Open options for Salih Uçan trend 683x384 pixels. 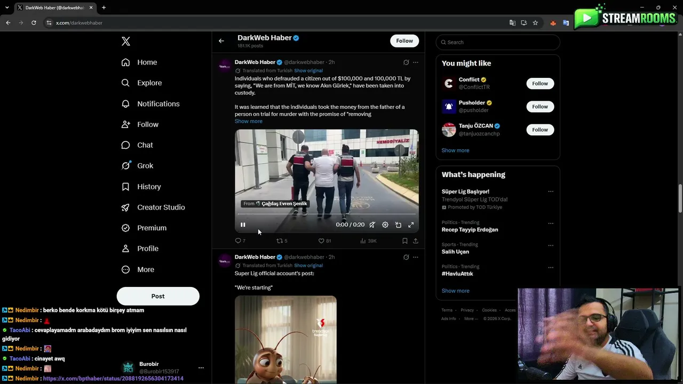pos(551,245)
